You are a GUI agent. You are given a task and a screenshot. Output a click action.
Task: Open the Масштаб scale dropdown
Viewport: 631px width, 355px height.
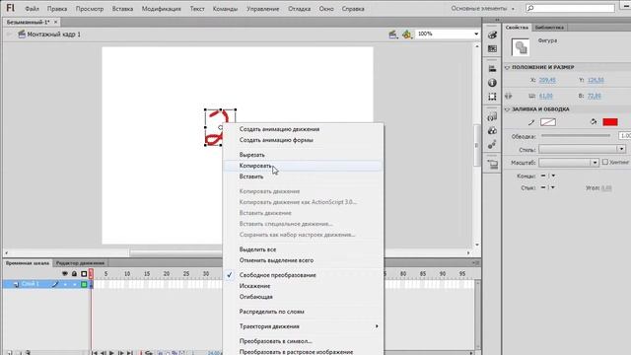(x=569, y=162)
